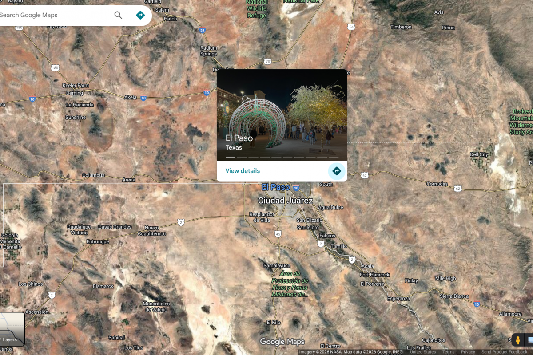Click the US 70 highway shield
The width and height of the screenshot is (533, 355).
point(267,61)
